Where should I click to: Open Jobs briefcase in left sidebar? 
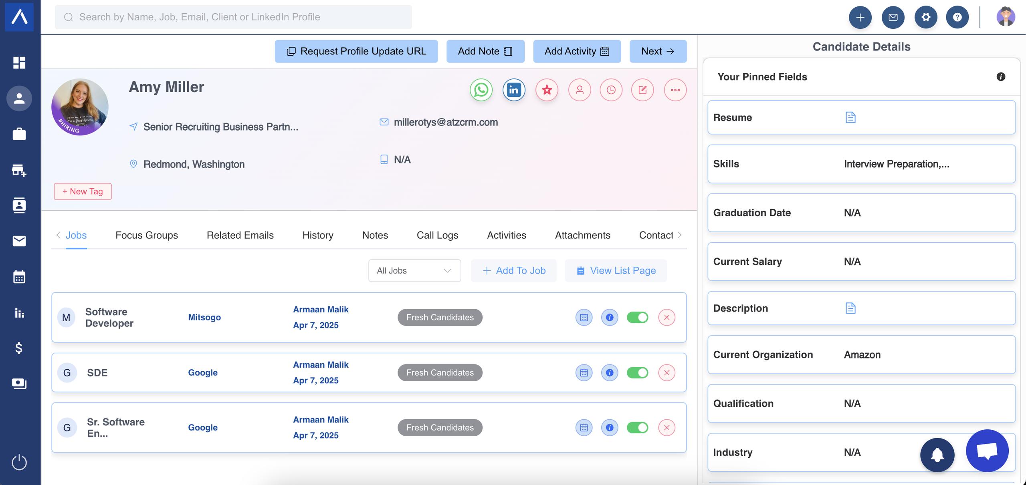point(19,134)
